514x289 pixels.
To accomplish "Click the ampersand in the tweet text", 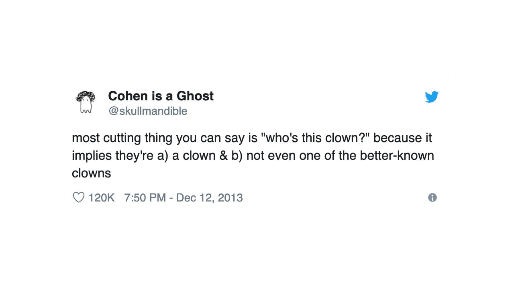I will point(223,155).
